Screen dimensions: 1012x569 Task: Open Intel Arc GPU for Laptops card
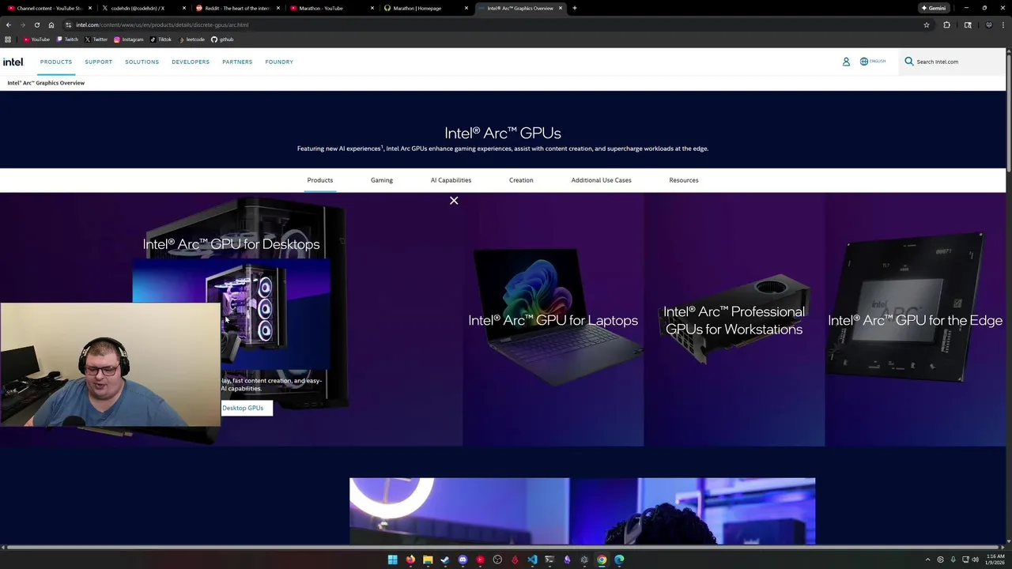pyautogui.click(x=553, y=320)
